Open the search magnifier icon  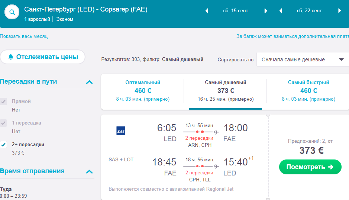[x=12, y=12]
